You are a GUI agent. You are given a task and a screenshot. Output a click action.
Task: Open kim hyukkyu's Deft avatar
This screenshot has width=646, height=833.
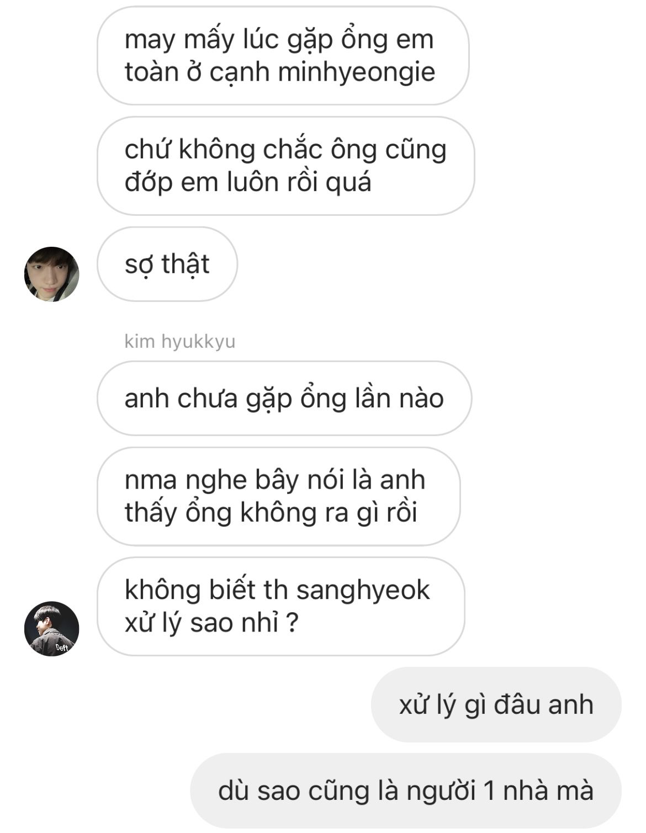[x=51, y=629]
